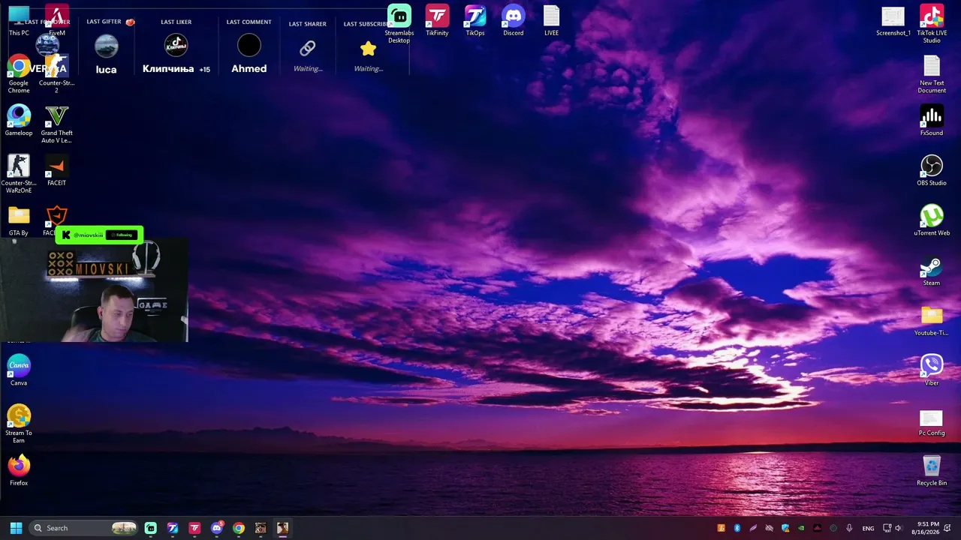Viewport: 961px width, 540px height.
Task: Select the LIVEE text file
Action: (552, 20)
